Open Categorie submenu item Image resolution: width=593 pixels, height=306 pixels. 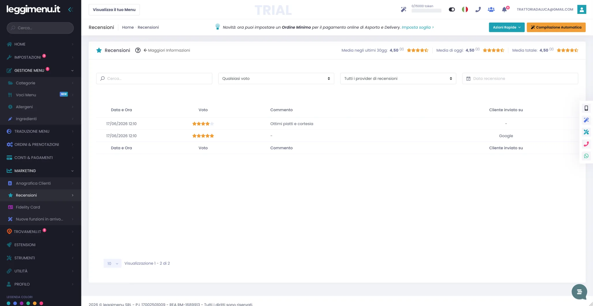(41, 83)
